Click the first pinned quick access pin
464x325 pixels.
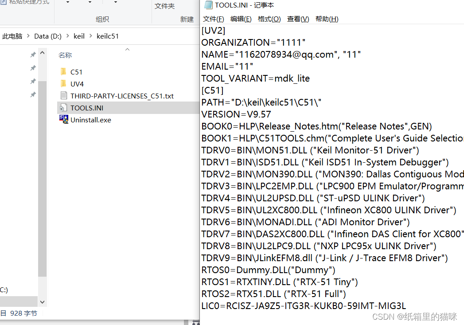(x=33, y=55)
